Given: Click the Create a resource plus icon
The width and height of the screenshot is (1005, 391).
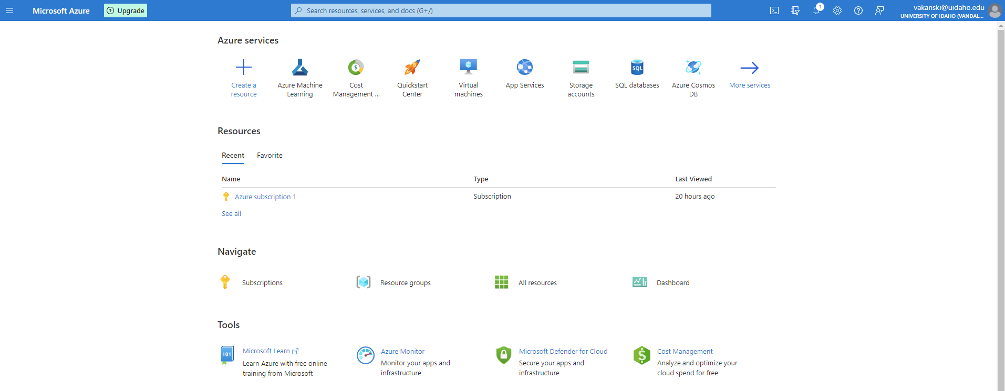Looking at the screenshot, I should [244, 67].
